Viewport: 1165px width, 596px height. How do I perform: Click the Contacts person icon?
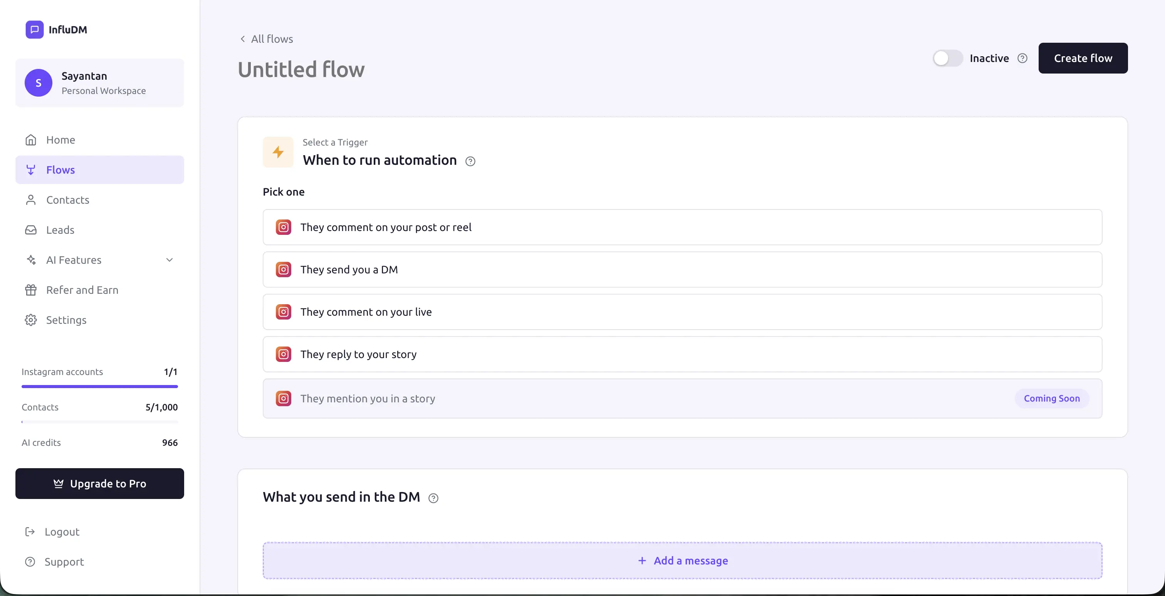coord(31,200)
